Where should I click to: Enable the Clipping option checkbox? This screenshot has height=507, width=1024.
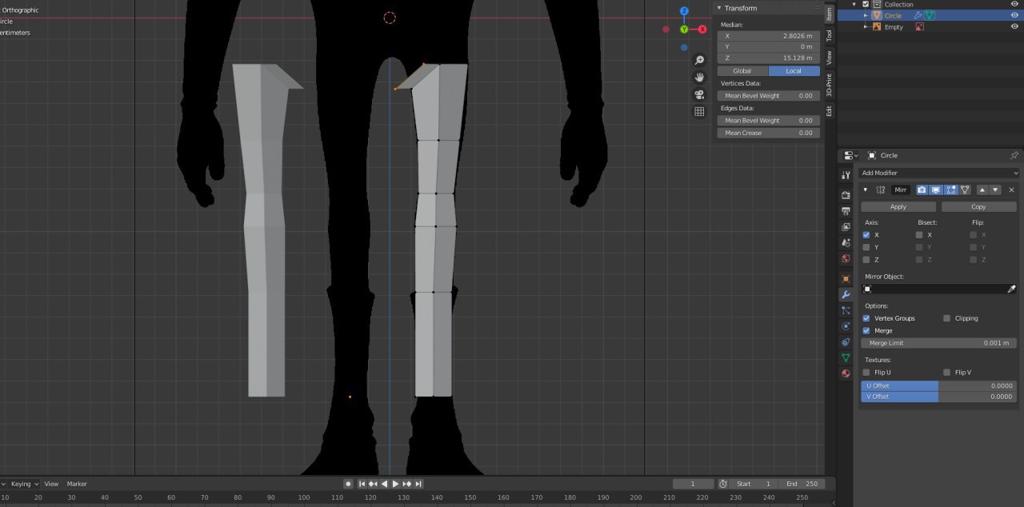947,318
